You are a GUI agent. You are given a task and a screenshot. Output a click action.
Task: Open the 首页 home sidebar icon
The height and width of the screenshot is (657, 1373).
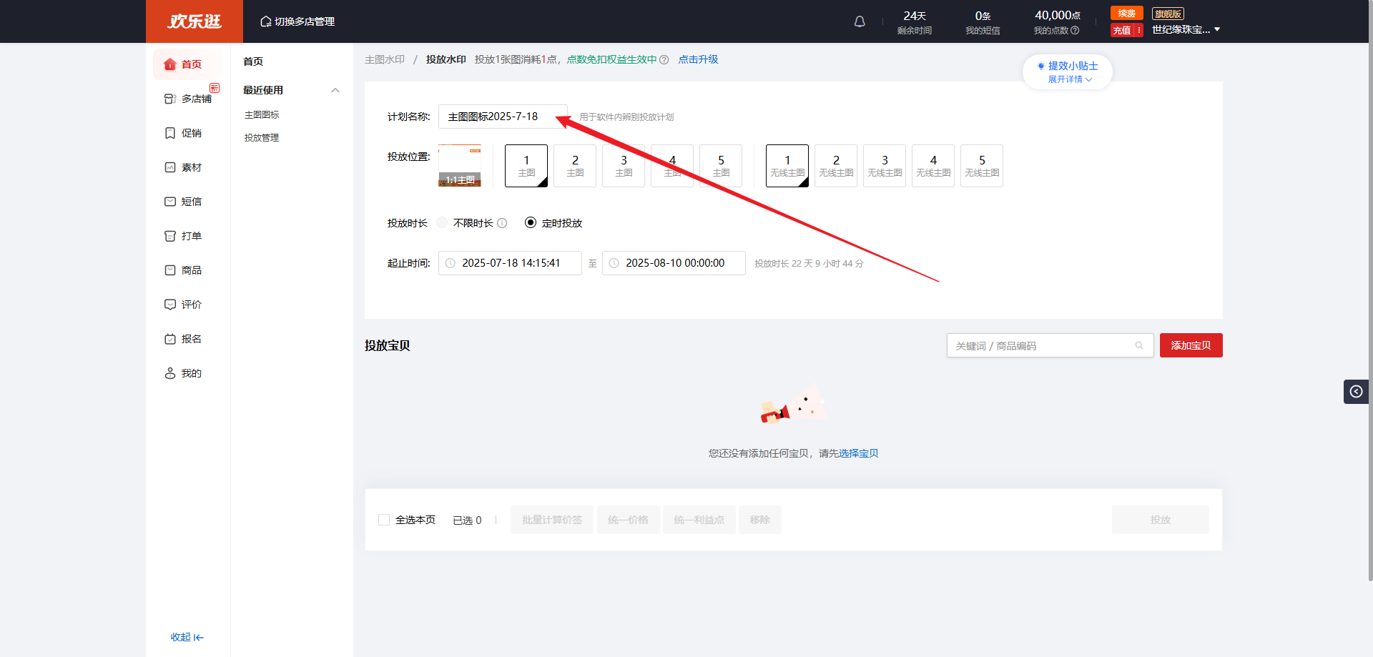point(170,64)
